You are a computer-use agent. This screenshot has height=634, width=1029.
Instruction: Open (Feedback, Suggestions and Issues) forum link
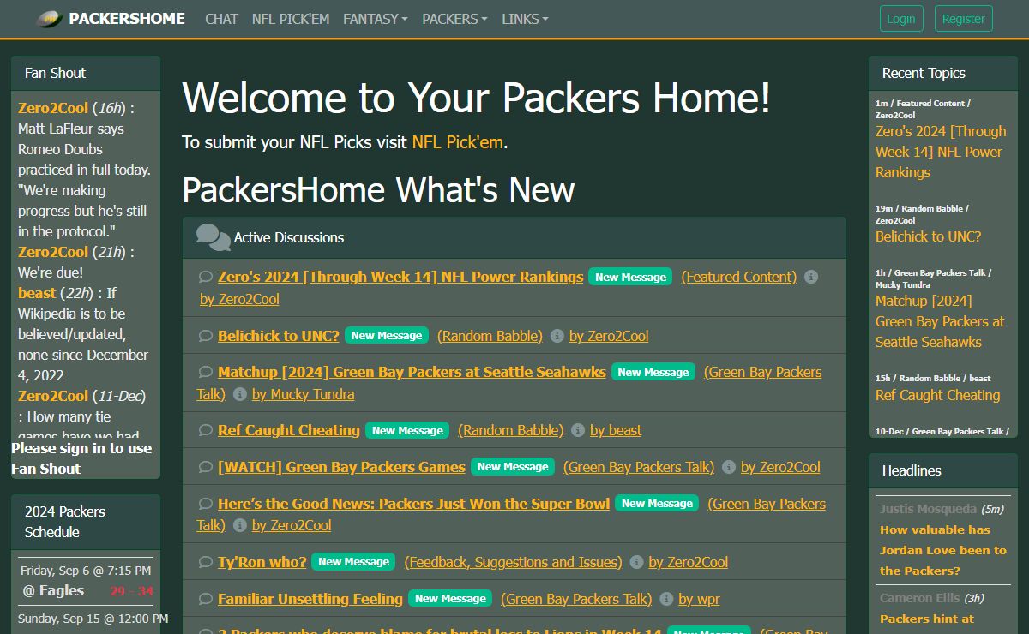point(513,562)
